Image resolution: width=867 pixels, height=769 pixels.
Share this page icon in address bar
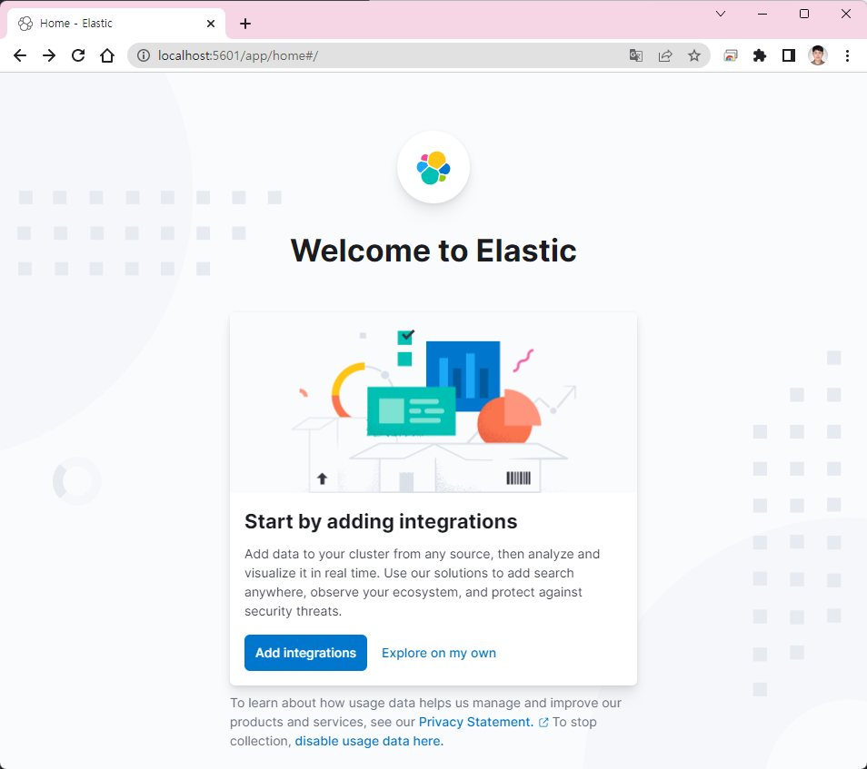click(x=665, y=55)
